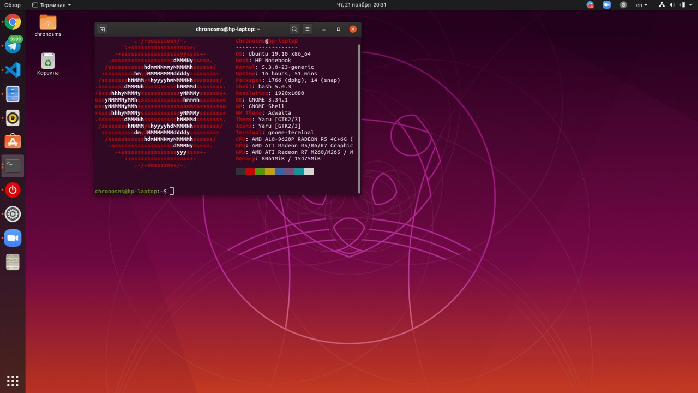698x393 pixels.
Task: Launch Zoom from the dock
Action: [13, 238]
